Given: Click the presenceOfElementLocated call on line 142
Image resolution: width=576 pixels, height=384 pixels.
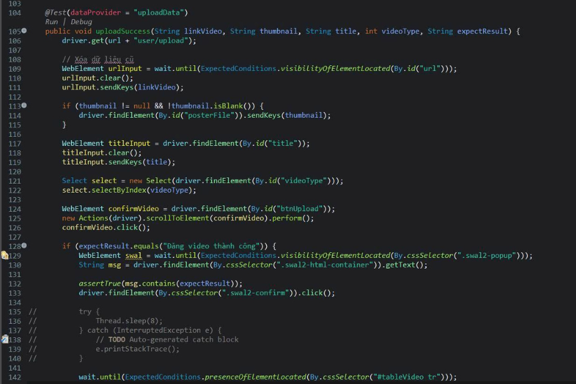Looking at the screenshot, I should point(255,377).
